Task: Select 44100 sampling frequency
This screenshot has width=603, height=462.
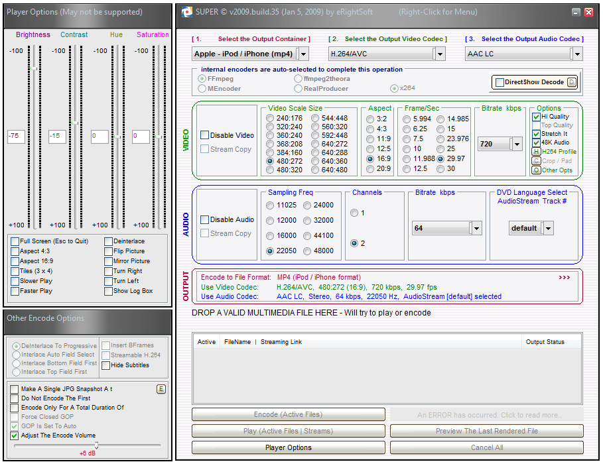Action: tap(307, 235)
